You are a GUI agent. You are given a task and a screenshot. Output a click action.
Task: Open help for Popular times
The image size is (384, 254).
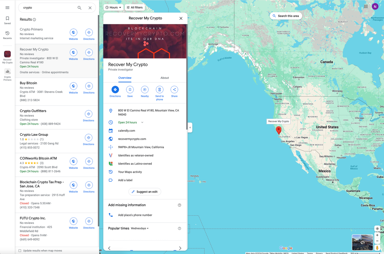pyautogui.click(x=179, y=229)
